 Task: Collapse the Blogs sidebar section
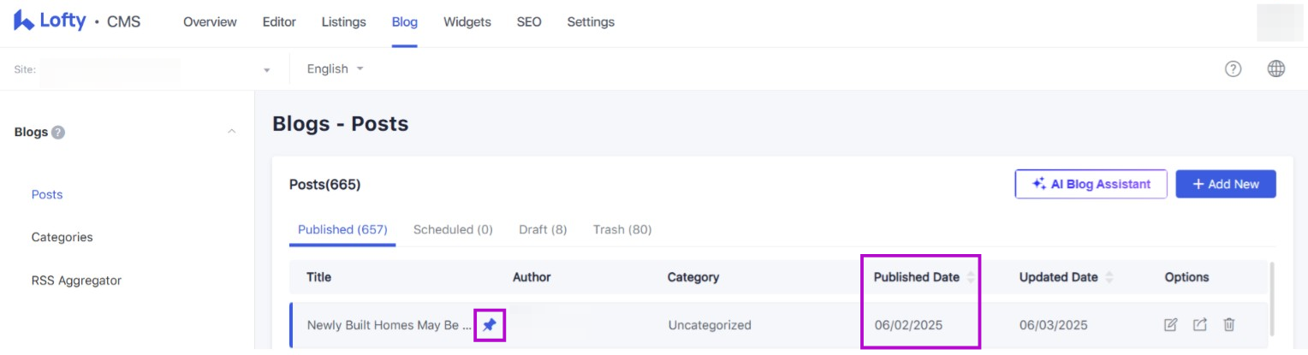coord(231,132)
